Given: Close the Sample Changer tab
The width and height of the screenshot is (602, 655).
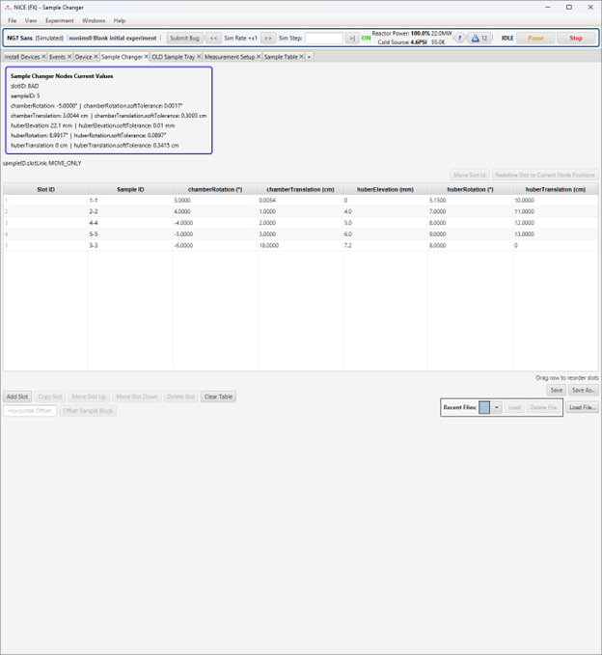Looking at the screenshot, I should coord(147,57).
